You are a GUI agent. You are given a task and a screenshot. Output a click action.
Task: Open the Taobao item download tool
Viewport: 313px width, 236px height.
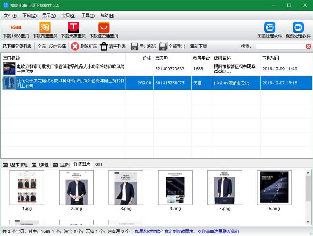point(45,27)
